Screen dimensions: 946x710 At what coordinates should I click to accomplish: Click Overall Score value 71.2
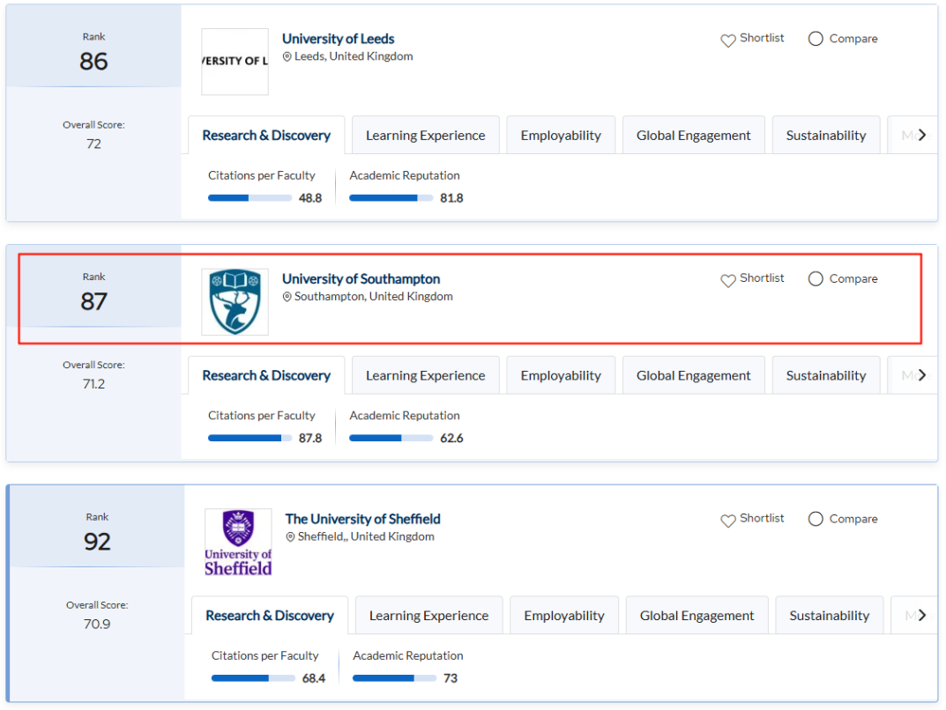click(x=93, y=384)
